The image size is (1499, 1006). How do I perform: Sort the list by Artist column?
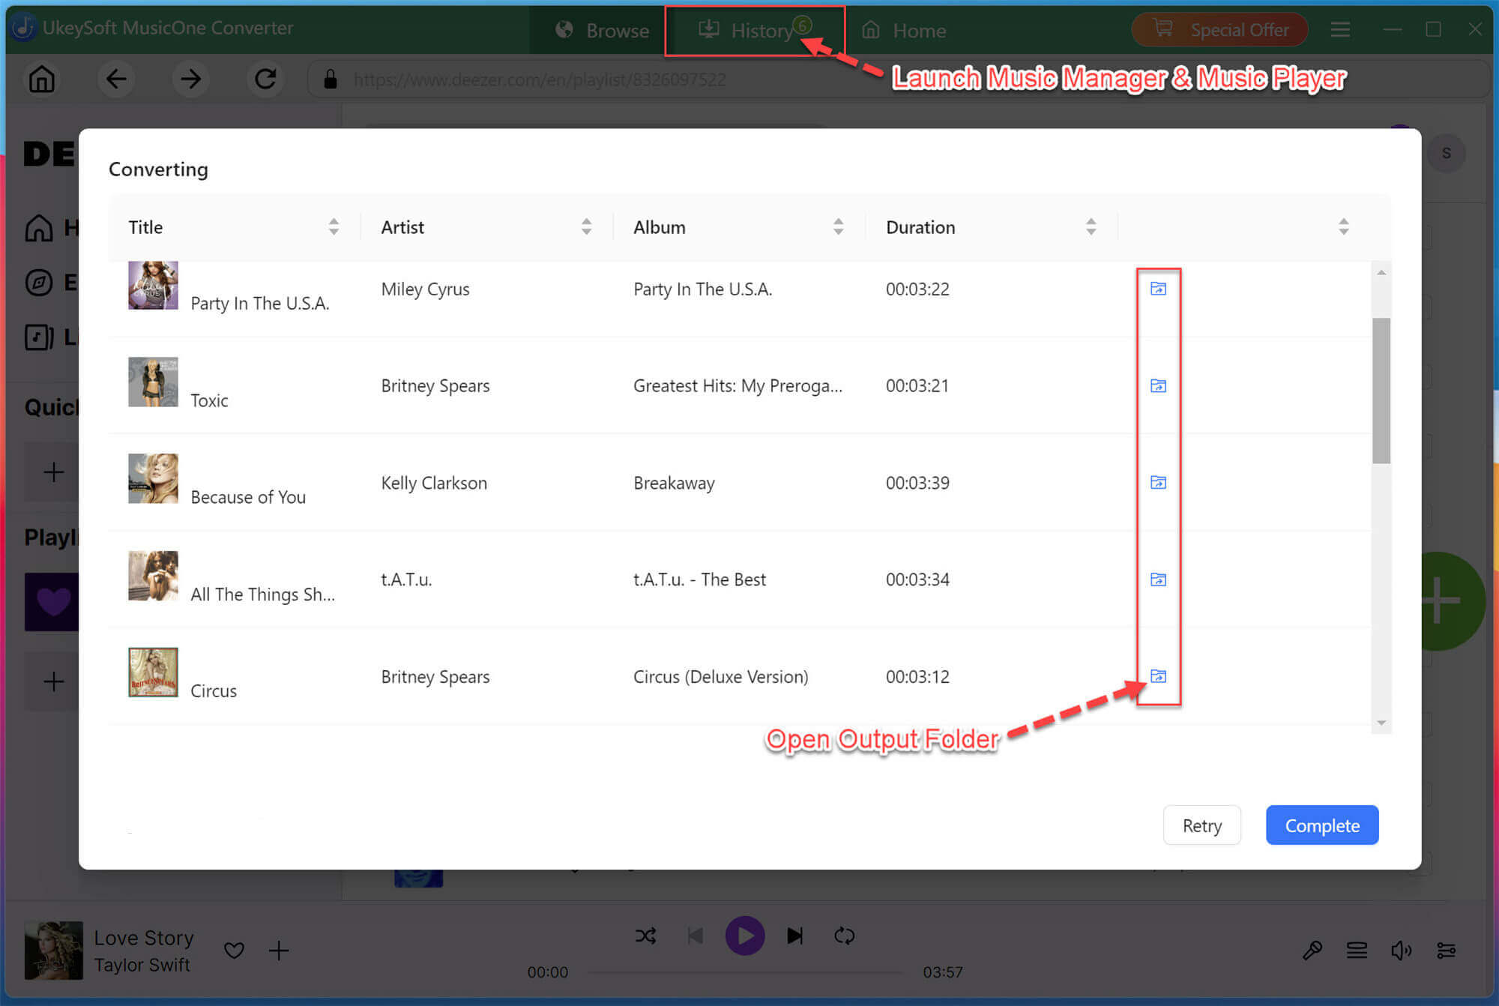586,227
